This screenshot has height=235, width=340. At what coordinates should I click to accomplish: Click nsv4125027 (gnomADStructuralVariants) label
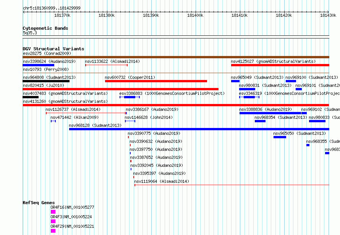click(x=273, y=61)
